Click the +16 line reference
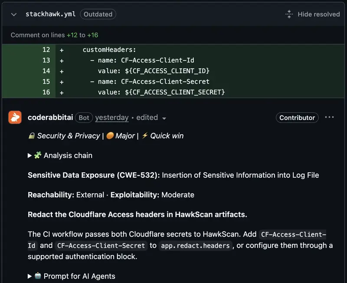Image resolution: width=347 pixels, height=283 pixels. (92, 35)
